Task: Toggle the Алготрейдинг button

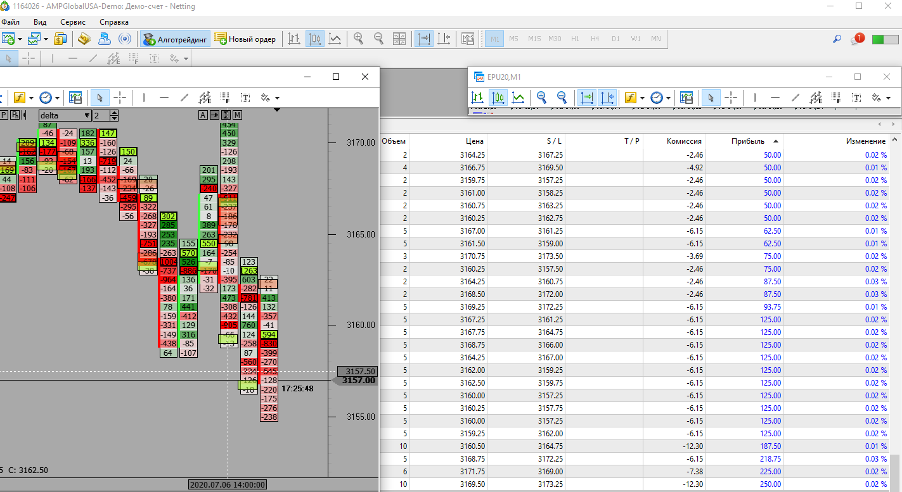Action: [x=175, y=39]
